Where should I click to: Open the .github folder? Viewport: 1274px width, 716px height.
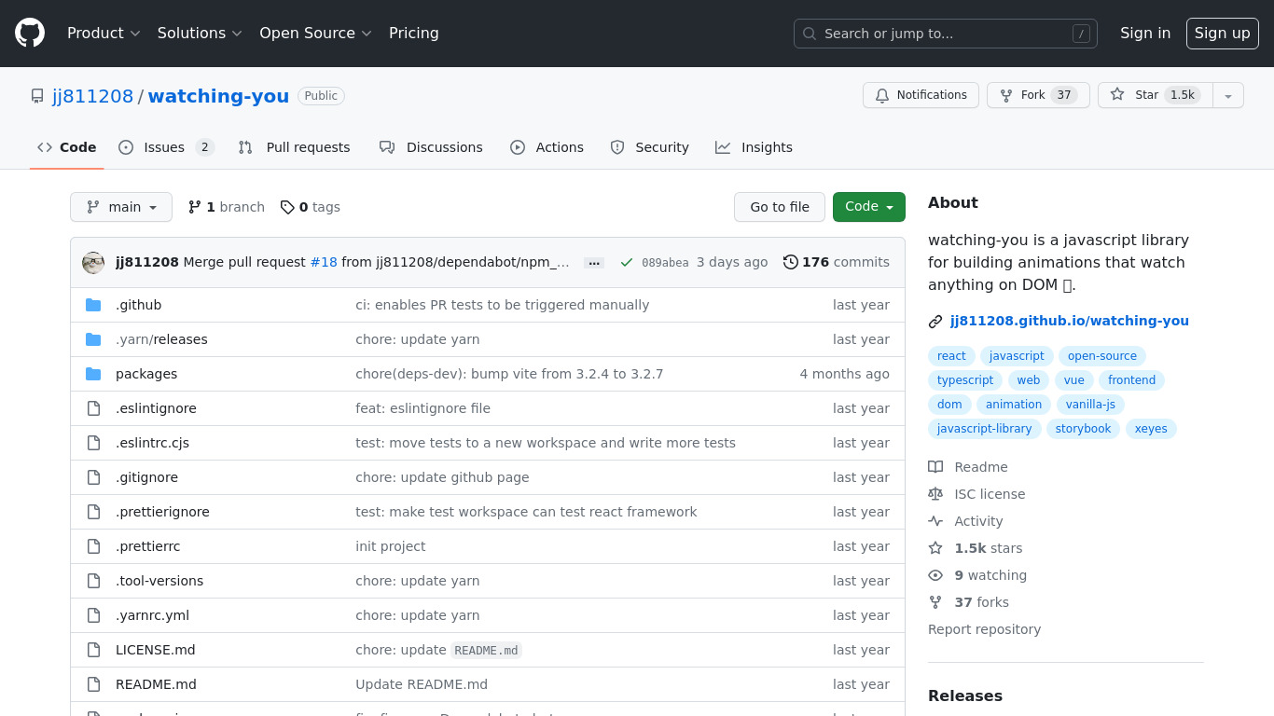pos(138,305)
